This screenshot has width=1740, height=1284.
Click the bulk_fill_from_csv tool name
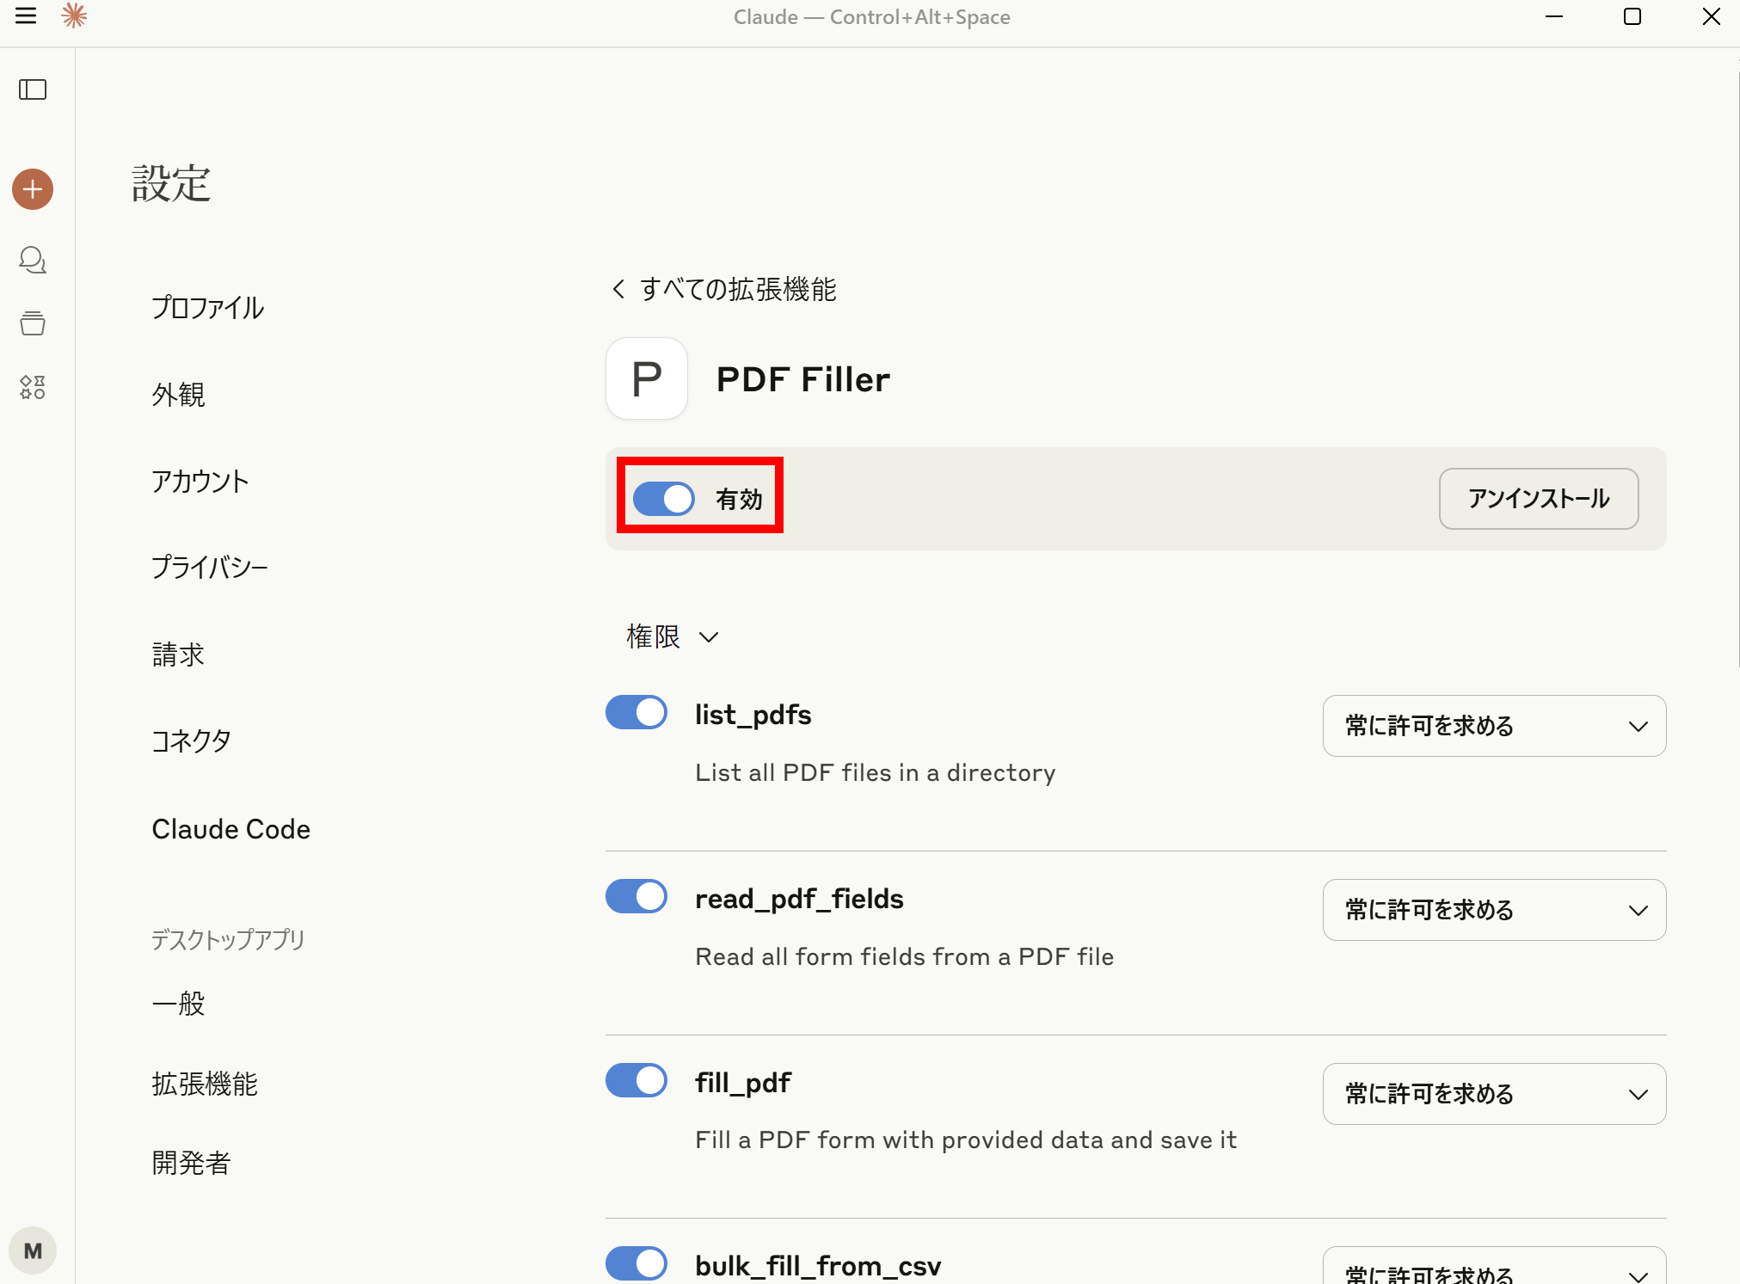818,1266
